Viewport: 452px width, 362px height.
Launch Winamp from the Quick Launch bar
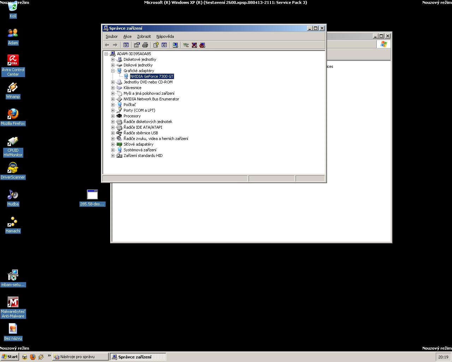(41, 357)
